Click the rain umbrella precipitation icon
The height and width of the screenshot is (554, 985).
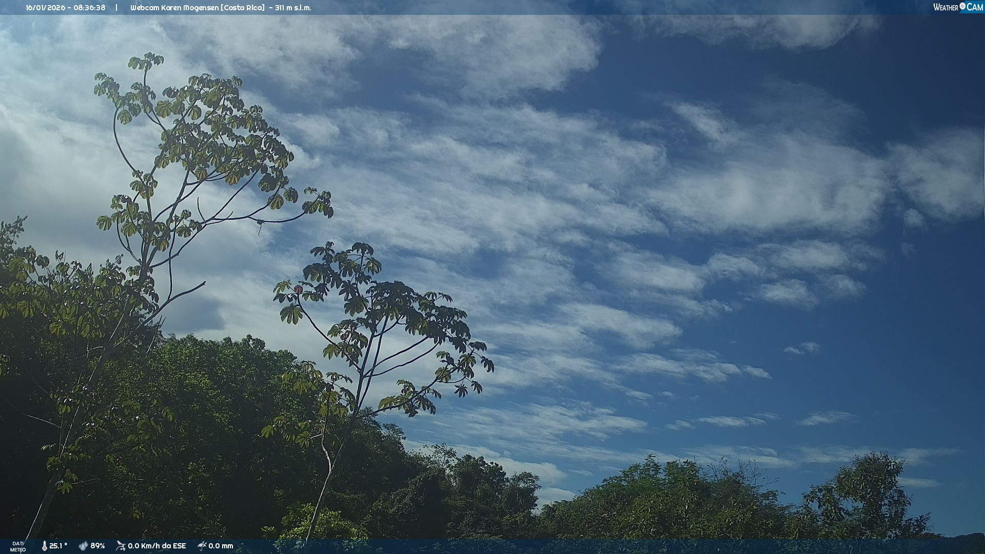[202, 546]
